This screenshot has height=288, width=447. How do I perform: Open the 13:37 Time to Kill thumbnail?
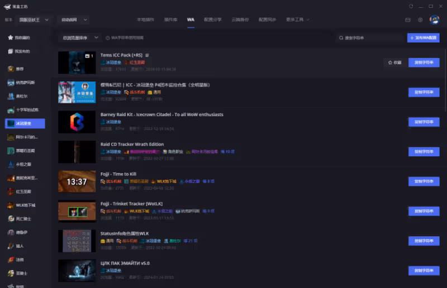click(x=77, y=181)
